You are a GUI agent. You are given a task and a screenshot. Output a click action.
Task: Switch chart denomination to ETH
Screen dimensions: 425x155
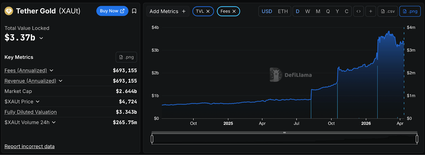[x=283, y=11]
